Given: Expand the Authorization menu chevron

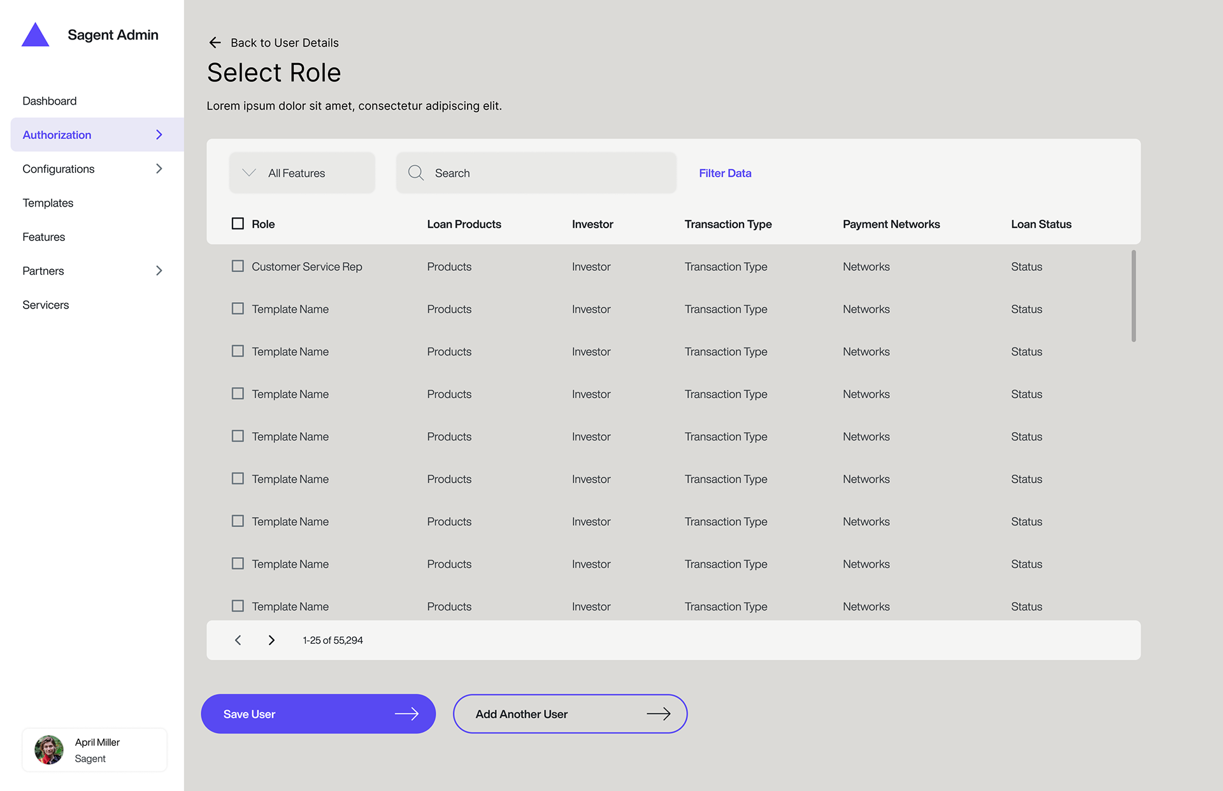Looking at the screenshot, I should 159,134.
